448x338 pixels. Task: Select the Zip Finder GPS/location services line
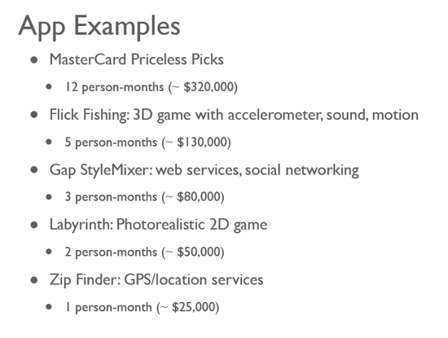pos(156,279)
